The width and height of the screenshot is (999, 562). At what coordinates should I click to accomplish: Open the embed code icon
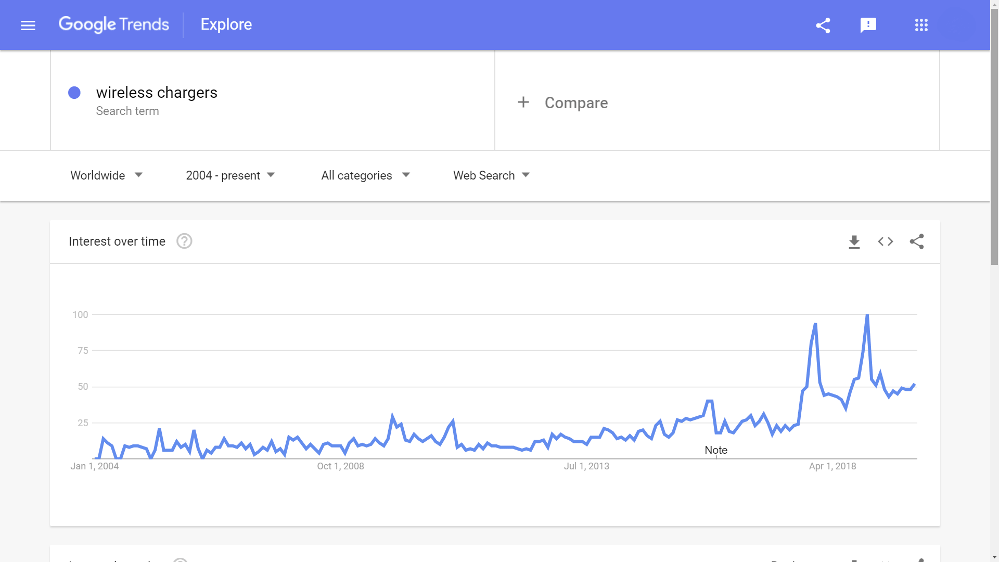[x=886, y=241]
